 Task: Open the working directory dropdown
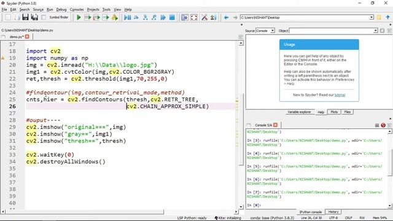(372, 18)
